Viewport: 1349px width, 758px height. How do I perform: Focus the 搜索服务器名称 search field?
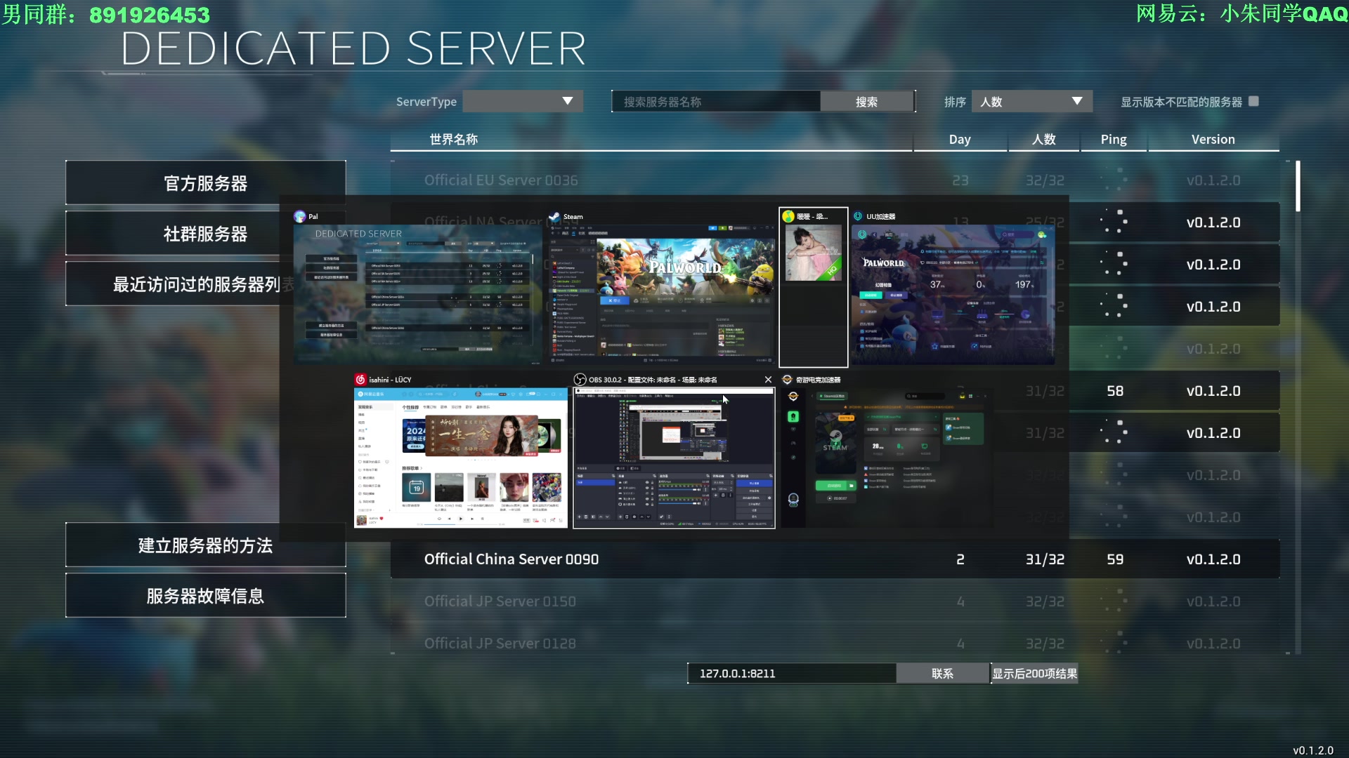pos(716,102)
